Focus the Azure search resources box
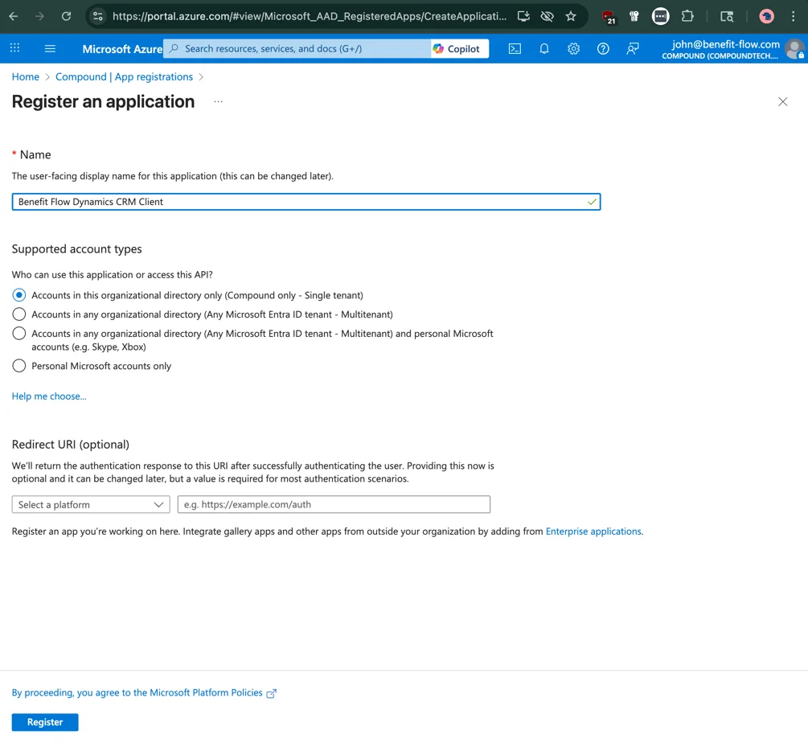Viewport: 808px width, 743px height. [x=297, y=48]
